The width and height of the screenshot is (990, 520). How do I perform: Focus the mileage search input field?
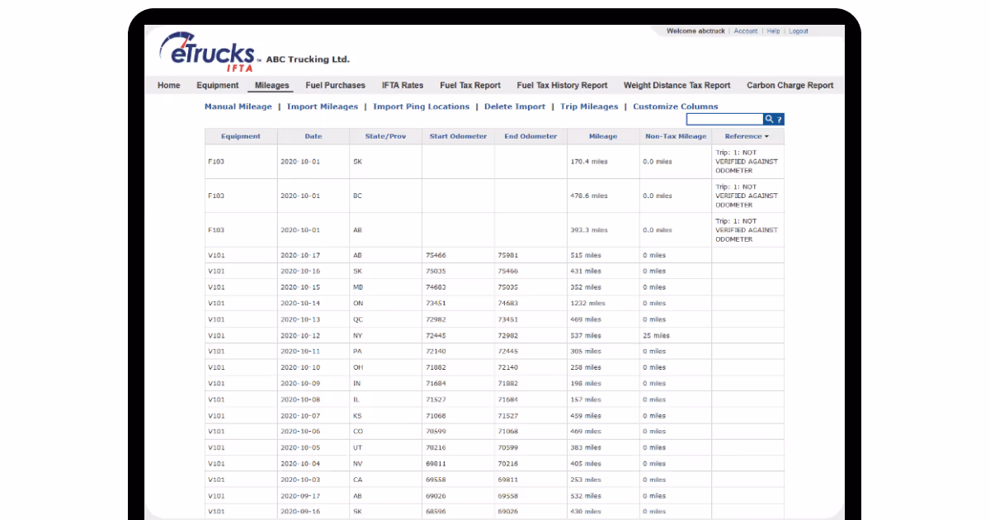(724, 120)
